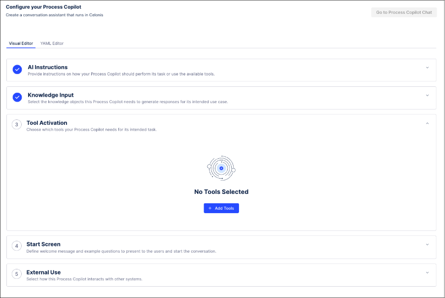Image resolution: width=445 pixels, height=298 pixels.
Task: Click the step 3 number circle
Action: coord(17,124)
